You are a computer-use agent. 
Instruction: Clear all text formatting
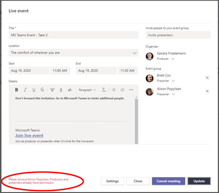[x=104, y=90]
